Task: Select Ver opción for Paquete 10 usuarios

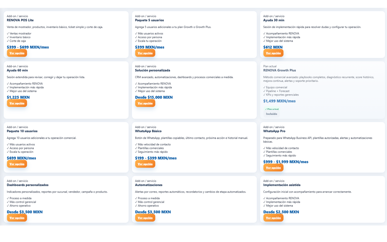Action: click(x=17, y=164)
